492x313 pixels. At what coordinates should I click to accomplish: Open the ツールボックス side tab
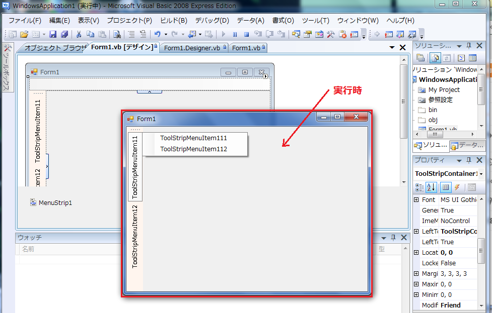click(x=8, y=67)
